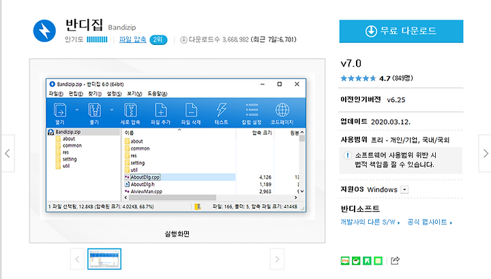Select res folder in left tree

65,152
